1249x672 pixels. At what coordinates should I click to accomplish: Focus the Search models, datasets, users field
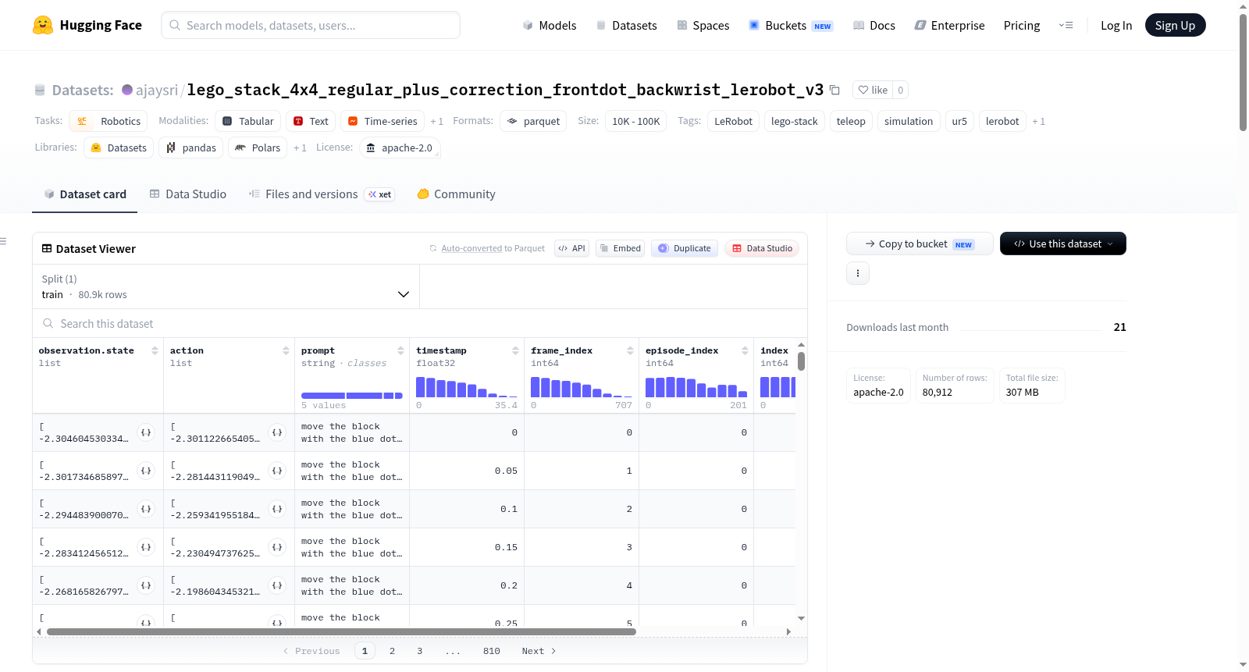pos(311,25)
